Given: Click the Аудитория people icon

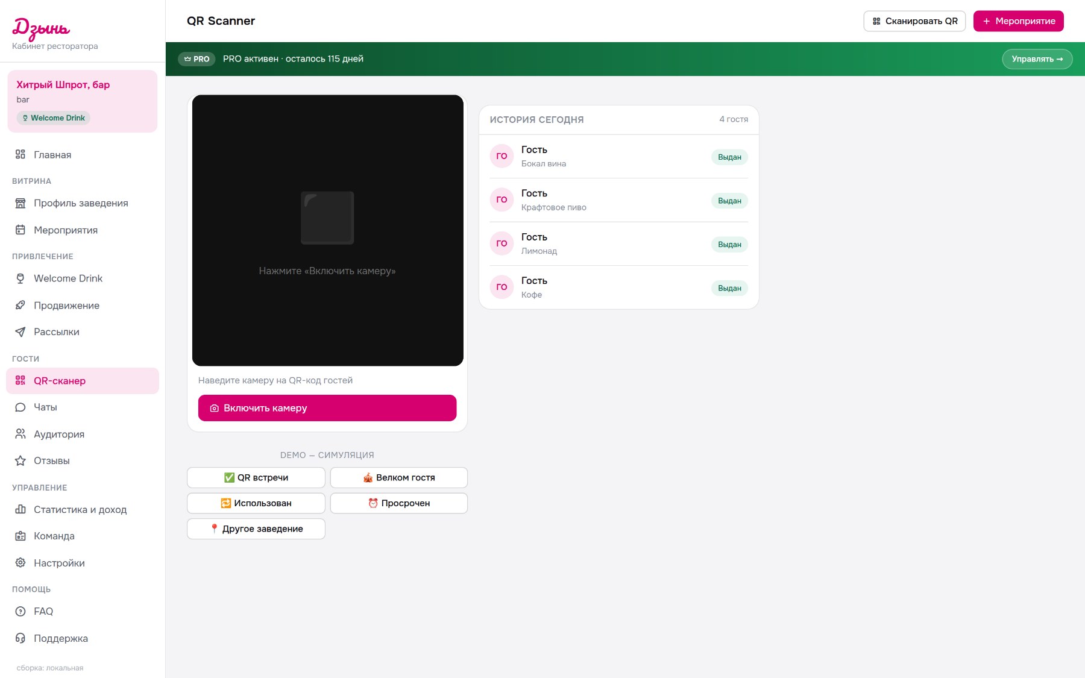Looking at the screenshot, I should [x=20, y=434].
